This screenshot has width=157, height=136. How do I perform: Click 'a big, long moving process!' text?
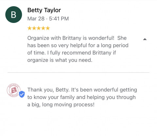61,105
